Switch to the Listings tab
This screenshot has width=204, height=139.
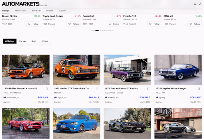click(6, 11)
